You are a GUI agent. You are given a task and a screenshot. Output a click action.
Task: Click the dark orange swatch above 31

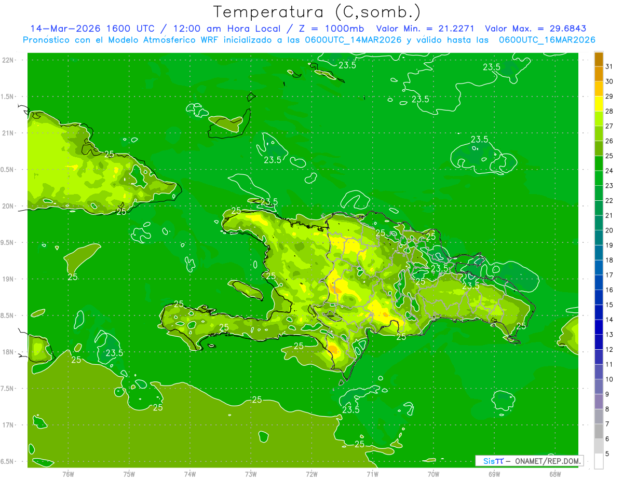coord(599,59)
